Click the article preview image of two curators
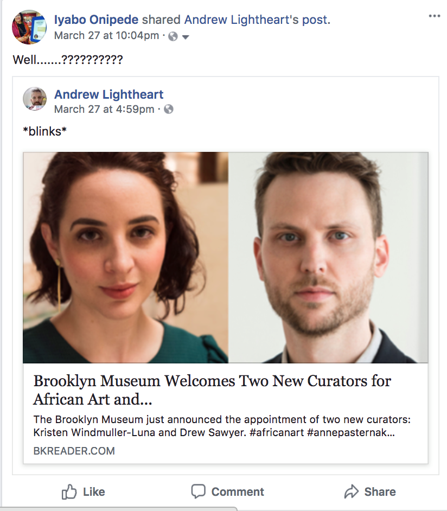The image size is (447, 511). point(226,258)
